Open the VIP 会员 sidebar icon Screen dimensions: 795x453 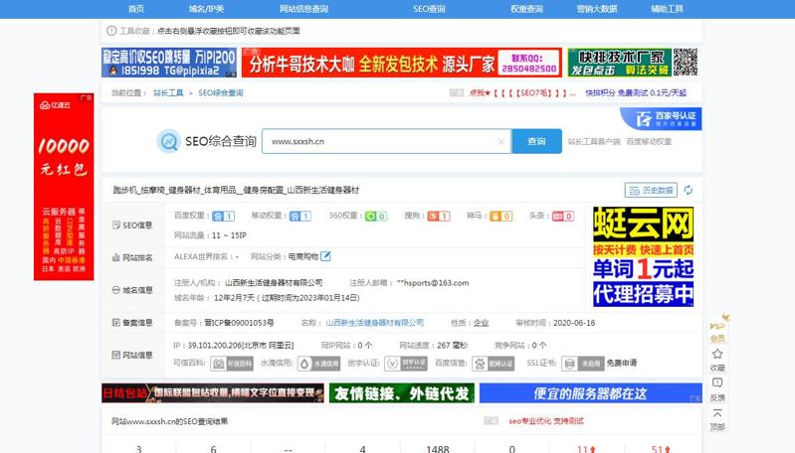717,329
